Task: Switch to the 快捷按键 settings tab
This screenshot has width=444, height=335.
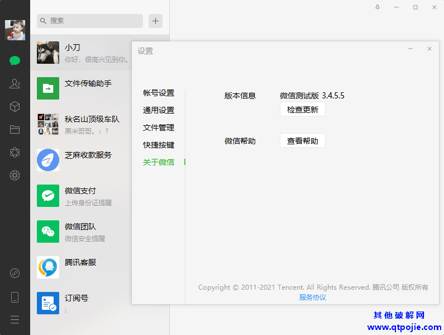Action: tap(159, 145)
